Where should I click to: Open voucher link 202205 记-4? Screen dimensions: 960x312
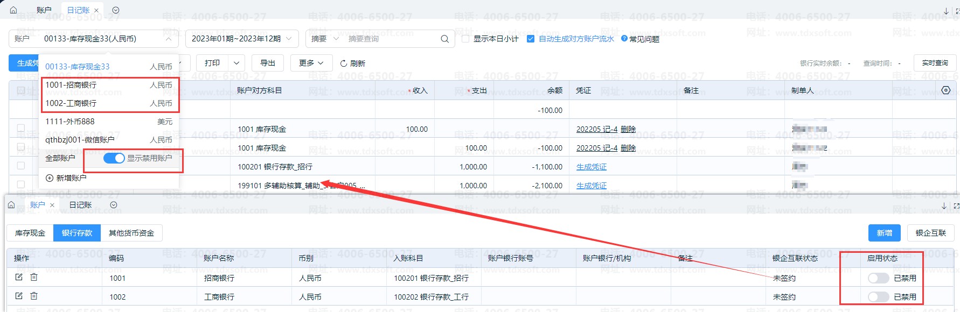[x=596, y=129]
